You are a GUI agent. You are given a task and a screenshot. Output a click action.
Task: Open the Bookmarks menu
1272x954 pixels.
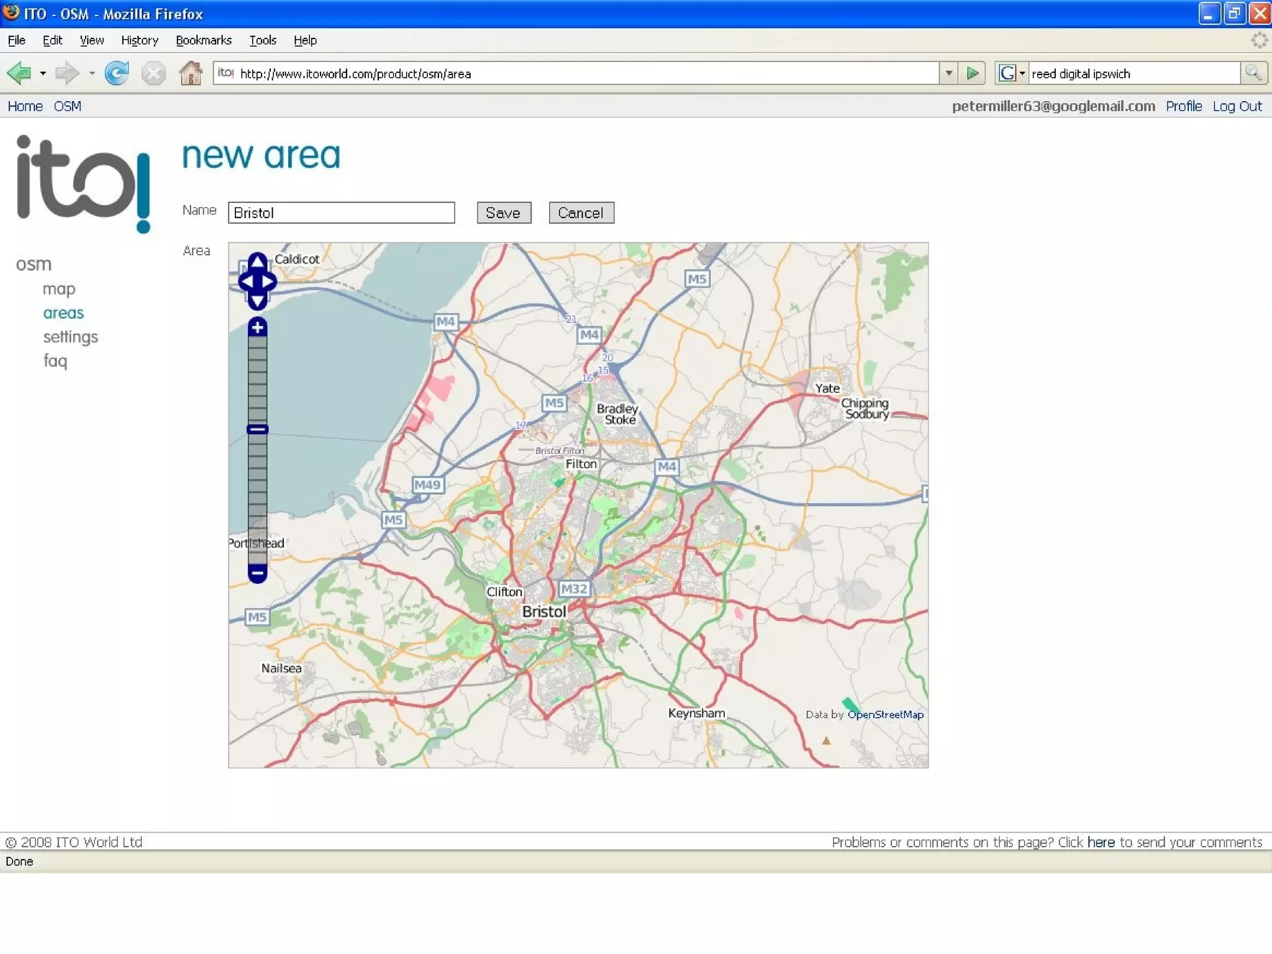point(203,40)
